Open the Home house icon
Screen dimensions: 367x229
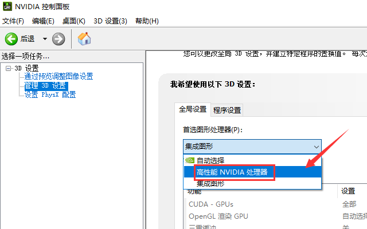click(84, 39)
